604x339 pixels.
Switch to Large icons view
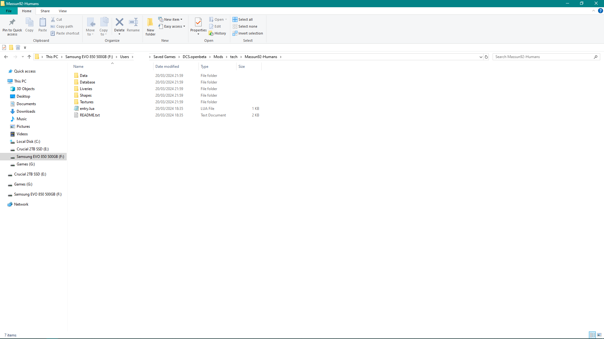coord(599,335)
